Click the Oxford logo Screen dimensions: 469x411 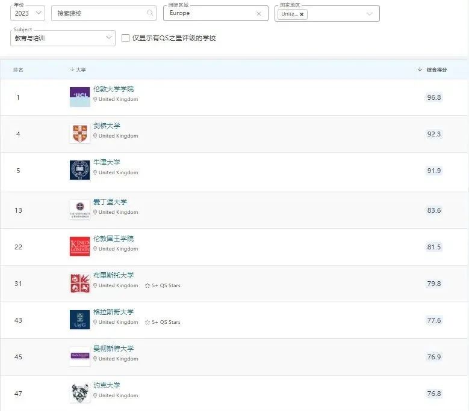point(80,170)
